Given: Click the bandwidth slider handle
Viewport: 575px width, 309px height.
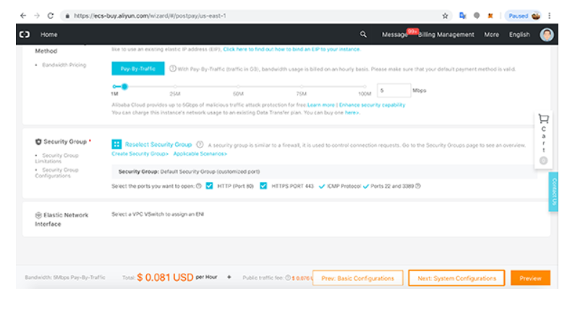Looking at the screenshot, I should 124,87.
